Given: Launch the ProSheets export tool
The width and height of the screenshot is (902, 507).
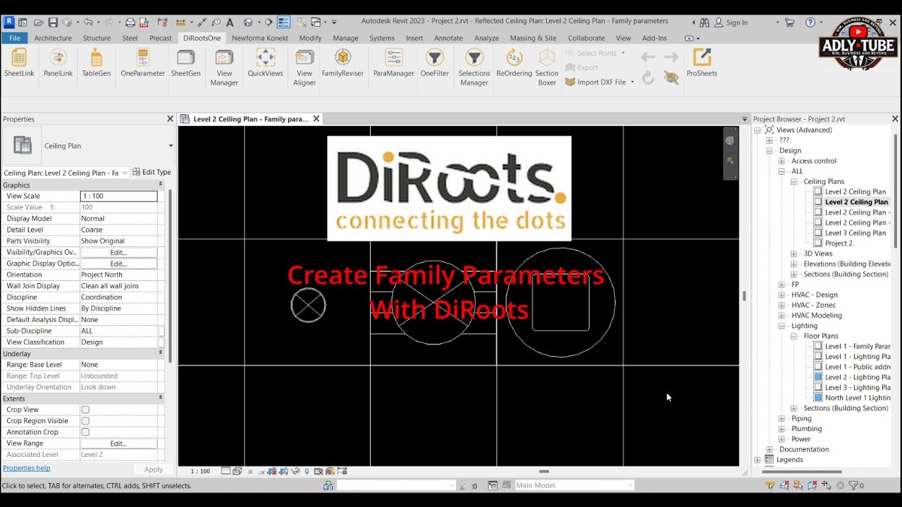Looking at the screenshot, I should [702, 63].
